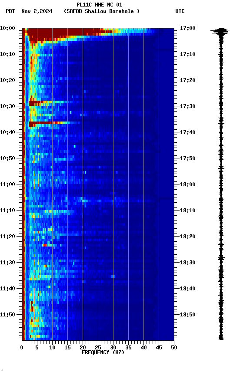Click the '10:20' PDT time label

tap(7, 80)
